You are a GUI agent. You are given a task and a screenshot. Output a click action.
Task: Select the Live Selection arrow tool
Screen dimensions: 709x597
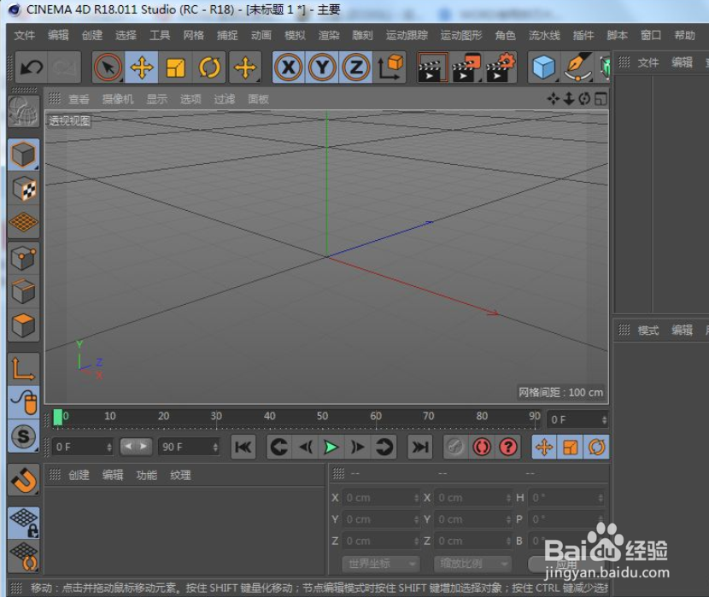click(x=108, y=67)
